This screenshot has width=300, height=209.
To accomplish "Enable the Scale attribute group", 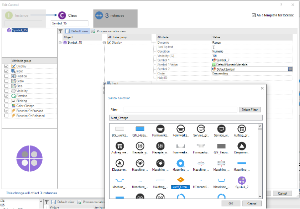I will 6,81.
